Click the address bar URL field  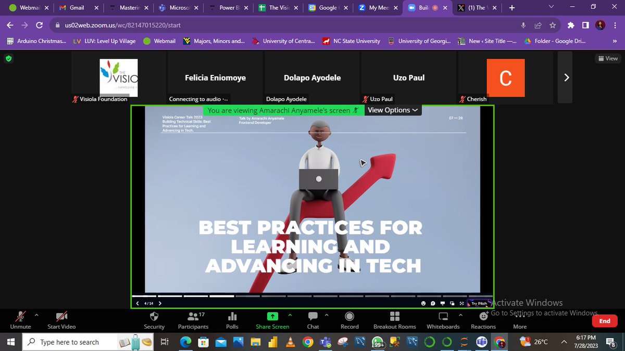pyautogui.click(x=279, y=25)
